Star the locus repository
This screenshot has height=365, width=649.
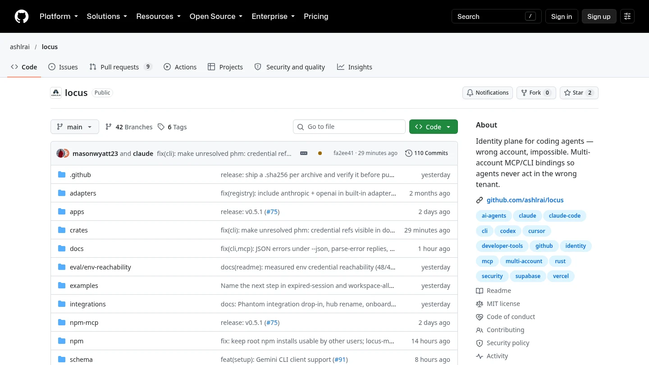click(x=579, y=93)
